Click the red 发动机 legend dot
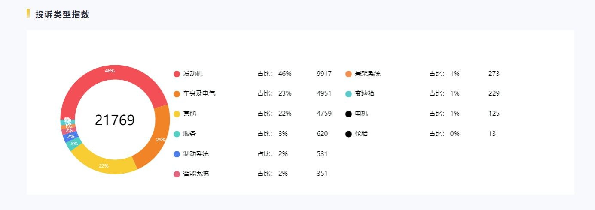This screenshot has height=210, width=595. (x=177, y=74)
